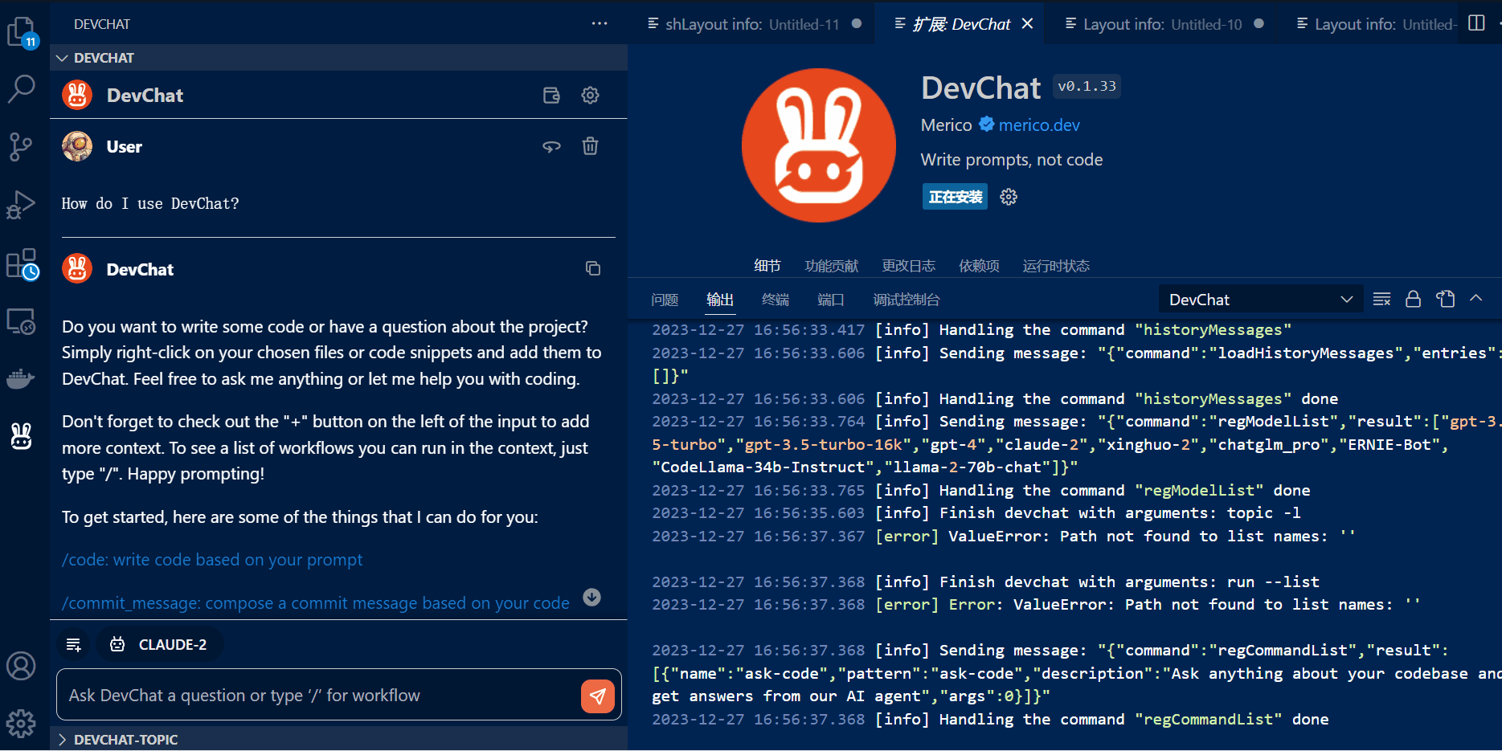Select the 细节 extension tab
Viewport: 1502px width, 751px height.
click(x=767, y=266)
